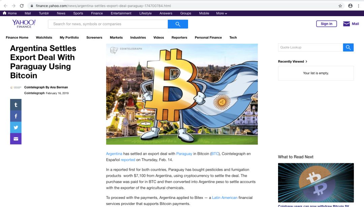The width and height of the screenshot is (364, 207).
Task: Click in the news and symbols search field
Action: [x=108, y=24]
